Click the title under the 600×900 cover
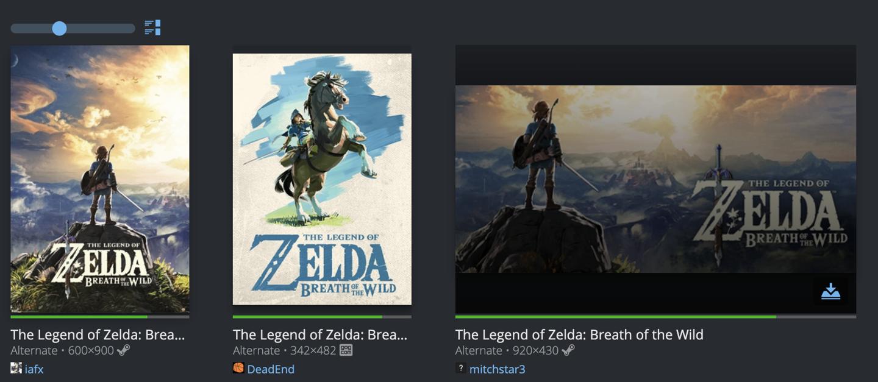The height and width of the screenshot is (382, 878). (98, 334)
